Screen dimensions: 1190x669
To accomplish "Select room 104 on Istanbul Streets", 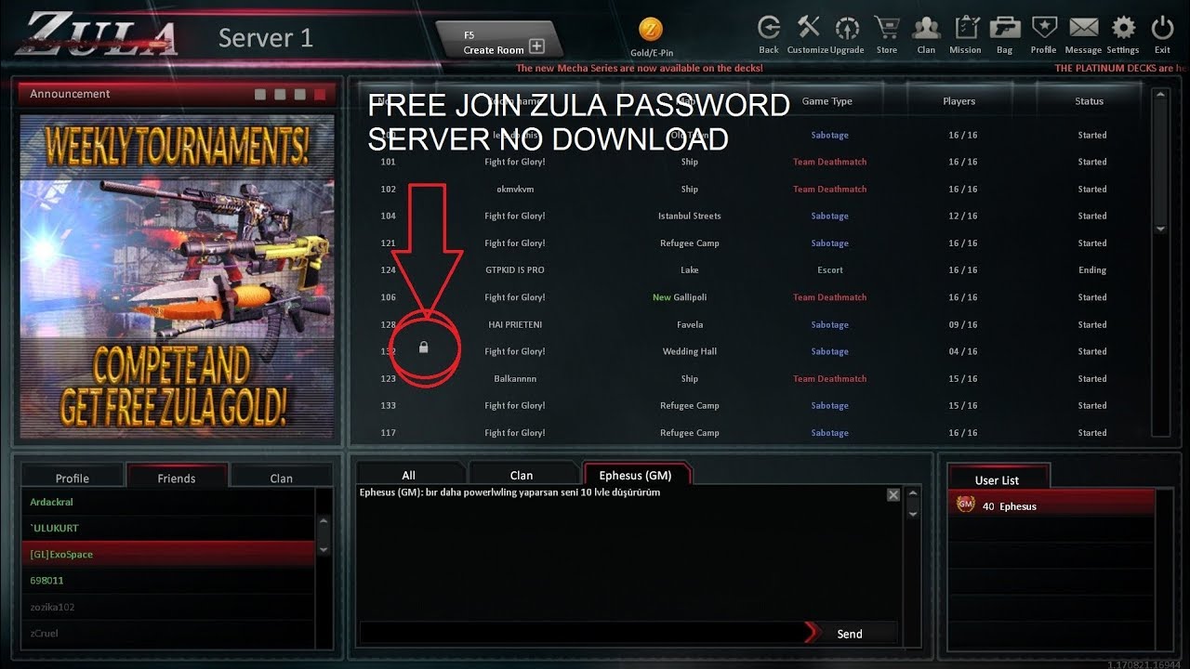I will 751,216.
